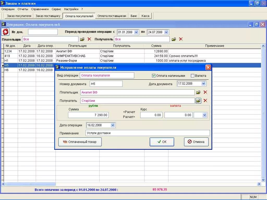267x200 pixels.
Task: Open period start date 01.01.2008 dropdown
Action: pos(136,32)
